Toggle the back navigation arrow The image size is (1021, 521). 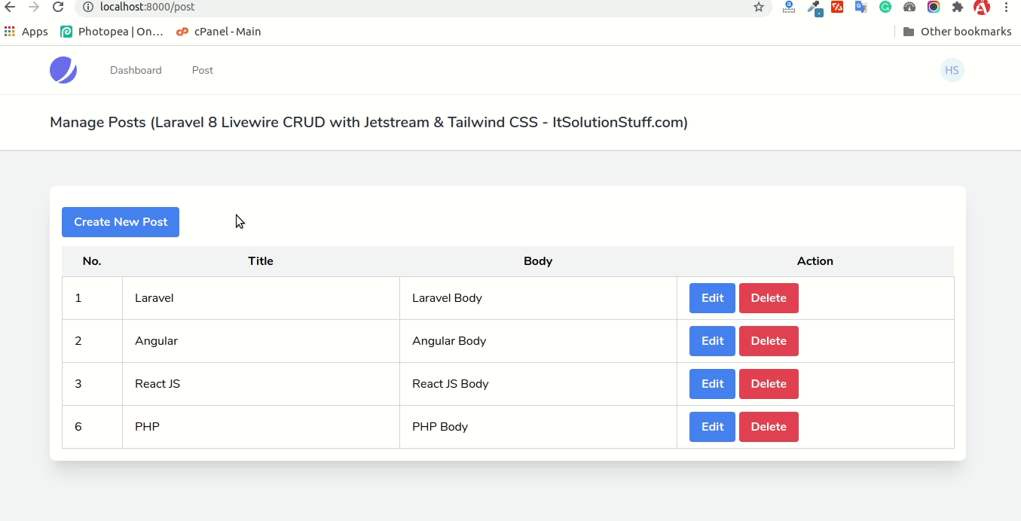point(11,8)
